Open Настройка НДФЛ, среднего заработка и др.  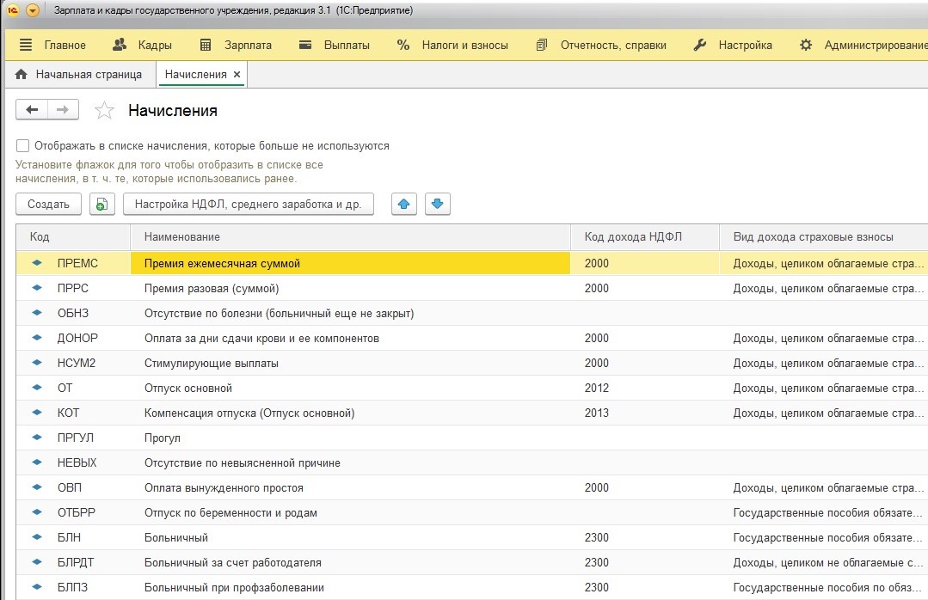coord(248,204)
